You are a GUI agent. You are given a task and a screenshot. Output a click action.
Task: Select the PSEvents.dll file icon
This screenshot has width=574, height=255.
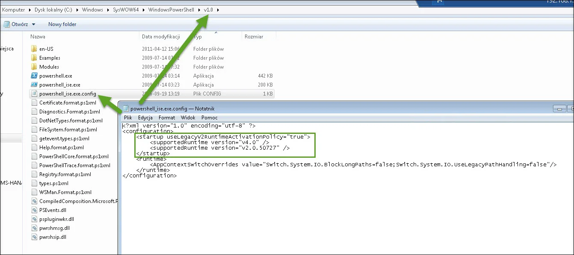[x=34, y=210]
